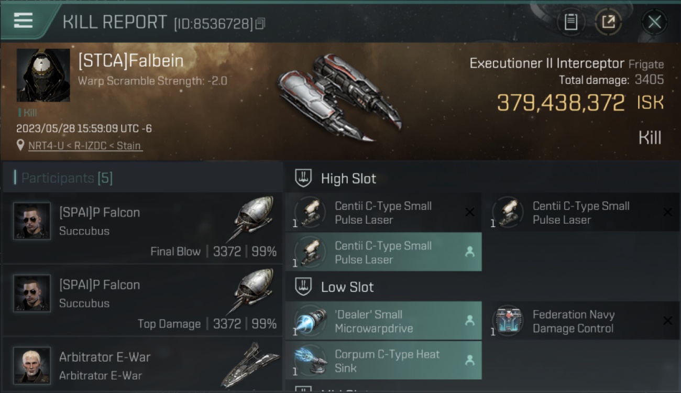Click the Executioner II ship image
This screenshot has height=393, width=681.
339,97
